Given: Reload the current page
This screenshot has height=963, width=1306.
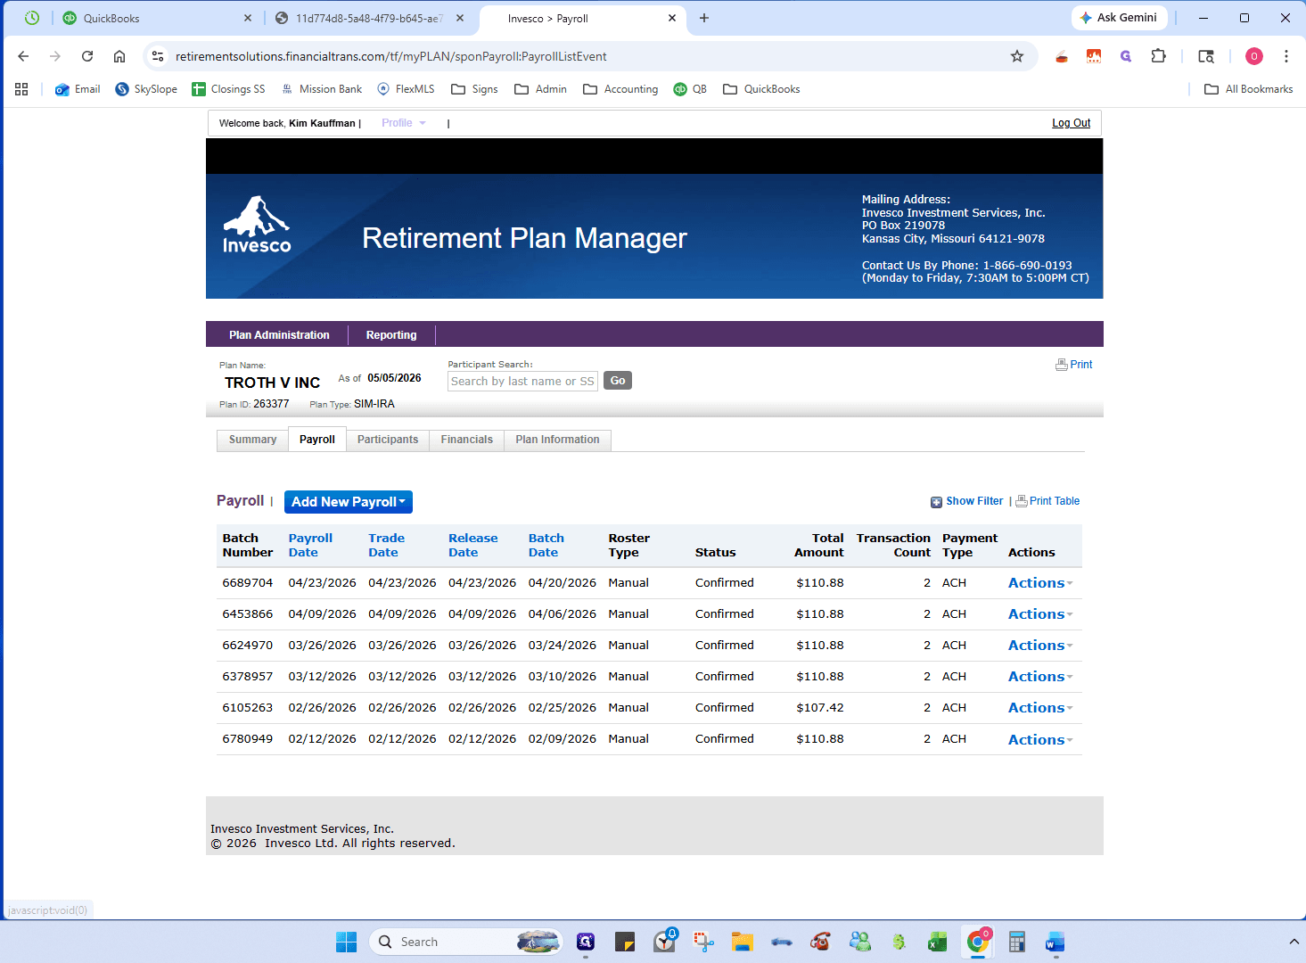Looking at the screenshot, I should pos(87,56).
